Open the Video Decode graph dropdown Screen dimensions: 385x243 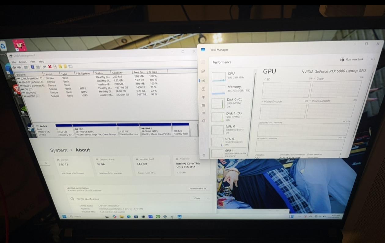[320, 101]
